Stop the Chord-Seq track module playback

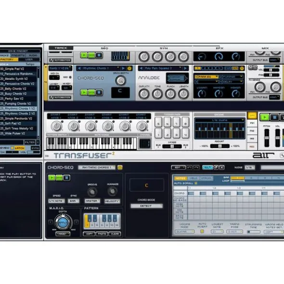click(x=99, y=92)
